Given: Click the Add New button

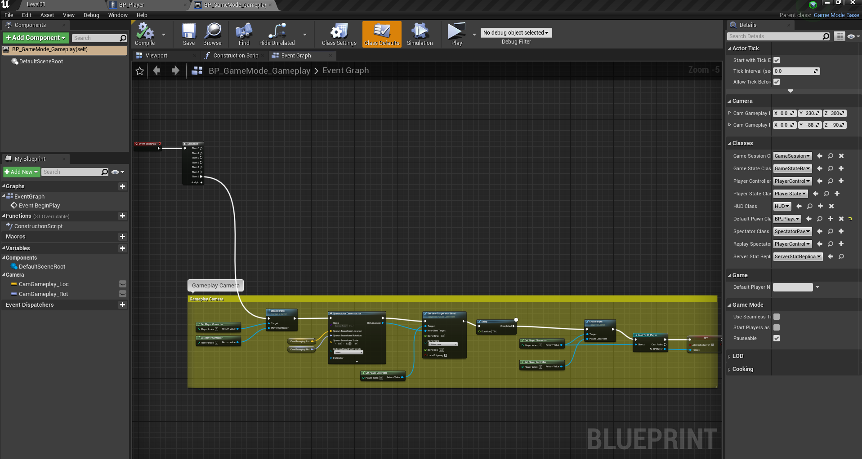Looking at the screenshot, I should 21,172.
